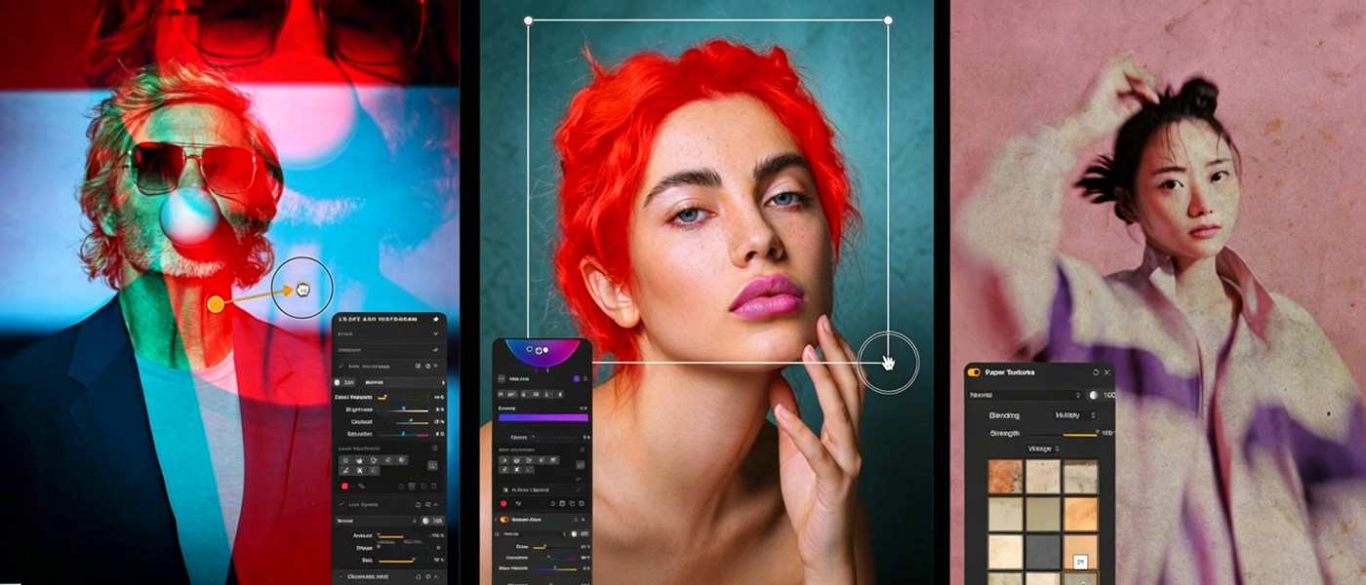Click the top-right crop frame handle

click(888, 19)
